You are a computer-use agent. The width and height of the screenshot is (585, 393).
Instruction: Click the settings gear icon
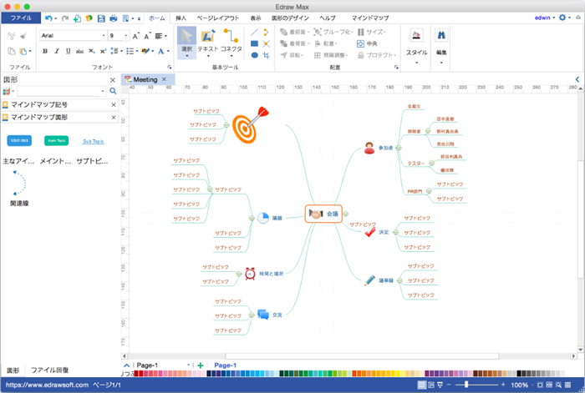point(562,18)
